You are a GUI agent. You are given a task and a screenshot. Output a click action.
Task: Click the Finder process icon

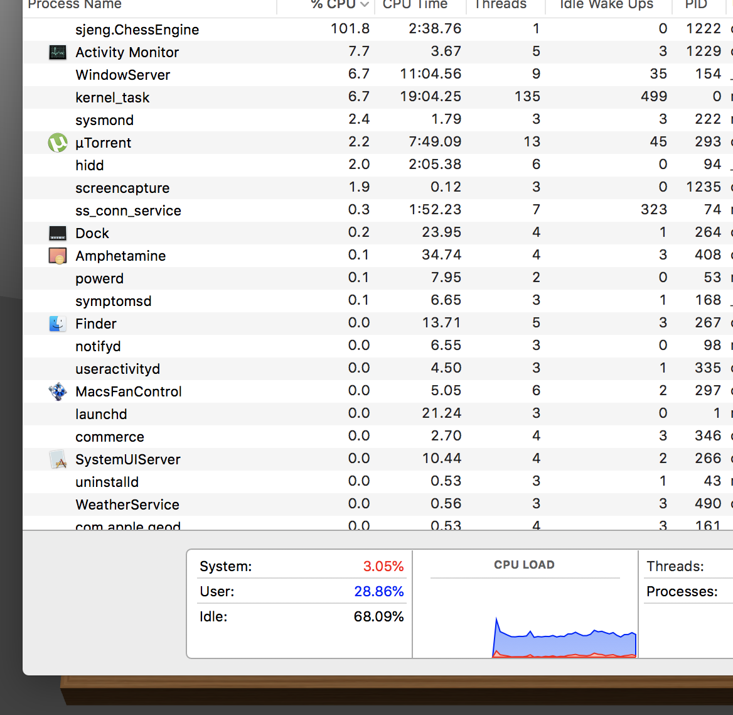(x=58, y=324)
